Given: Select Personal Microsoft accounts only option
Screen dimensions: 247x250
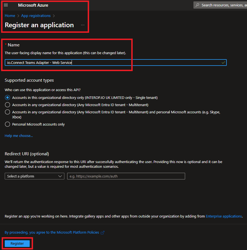Looking at the screenshot, I should 8,124.
